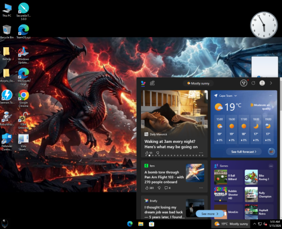Open the Moderate air quality link

point(262,107)
